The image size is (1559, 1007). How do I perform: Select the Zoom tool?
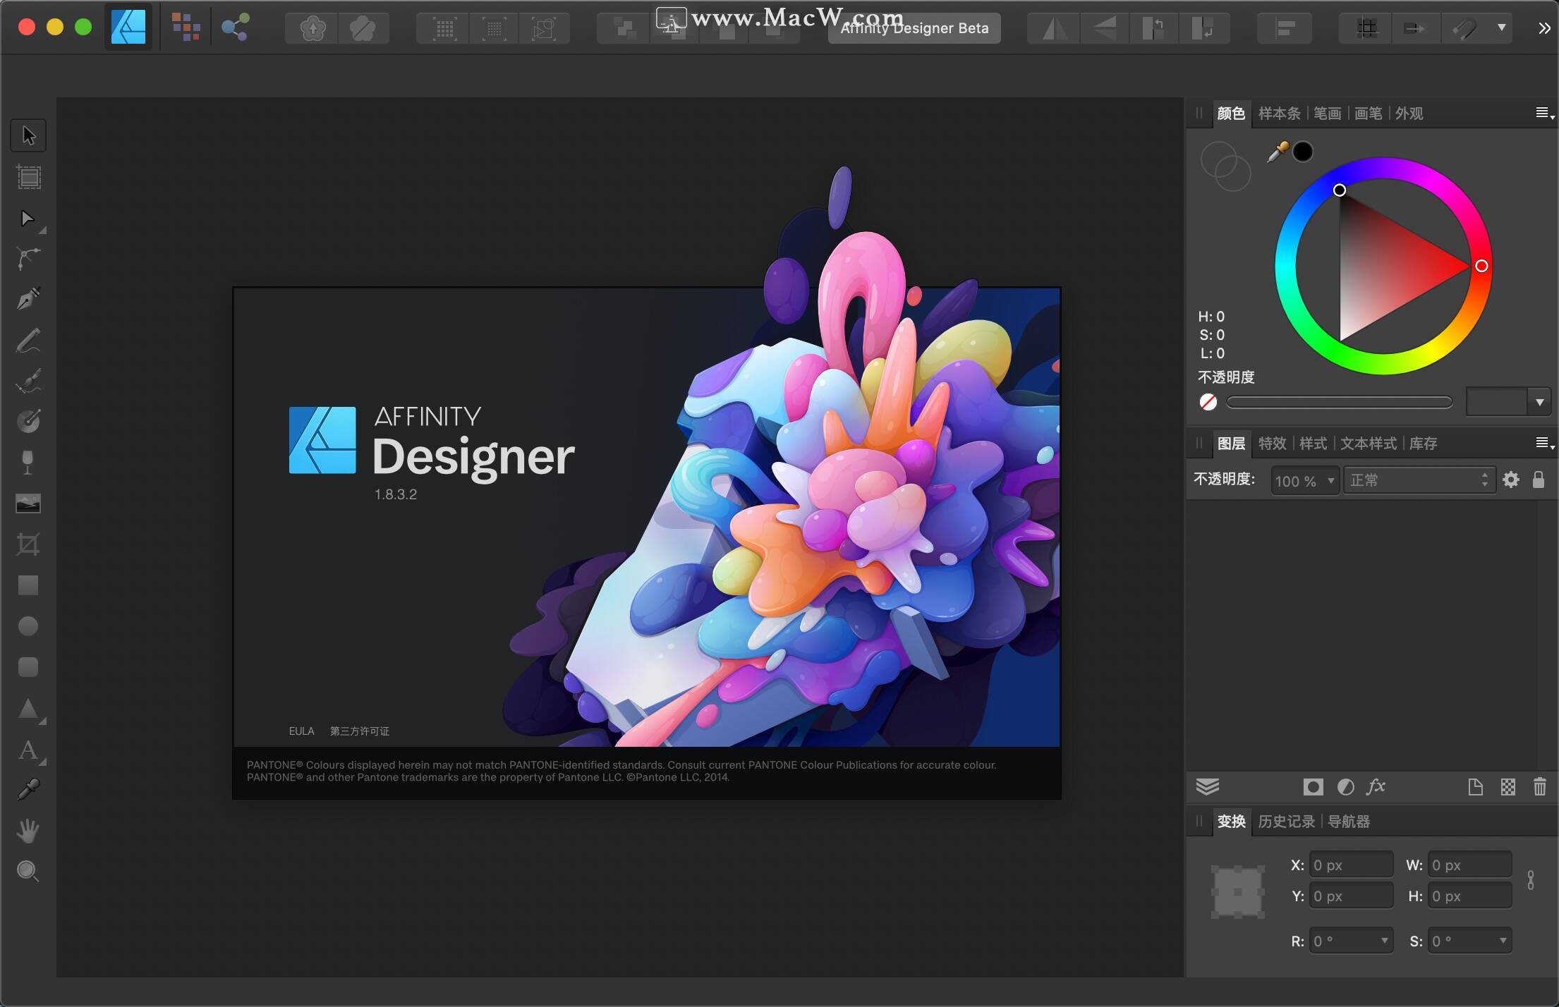coord(28,871)
